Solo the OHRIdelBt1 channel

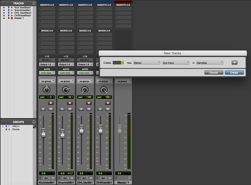pyautogui.click(x=100, y=109)
